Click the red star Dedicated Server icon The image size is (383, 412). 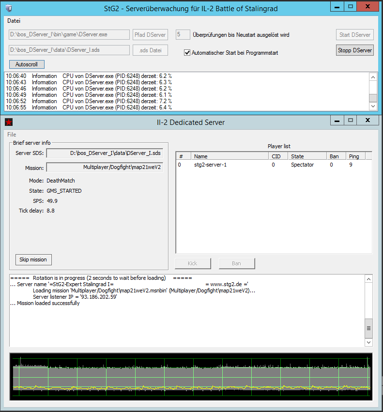point(9,122)
